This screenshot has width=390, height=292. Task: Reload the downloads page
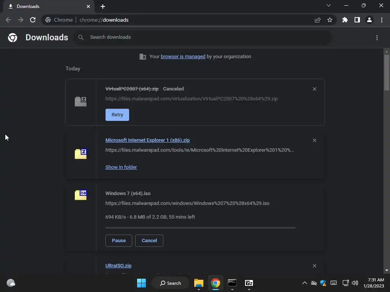pyautogui.click(x=33, y=20)
